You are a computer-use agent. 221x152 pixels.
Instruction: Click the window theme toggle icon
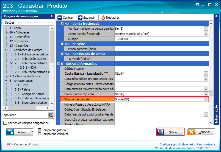point(197,4)
